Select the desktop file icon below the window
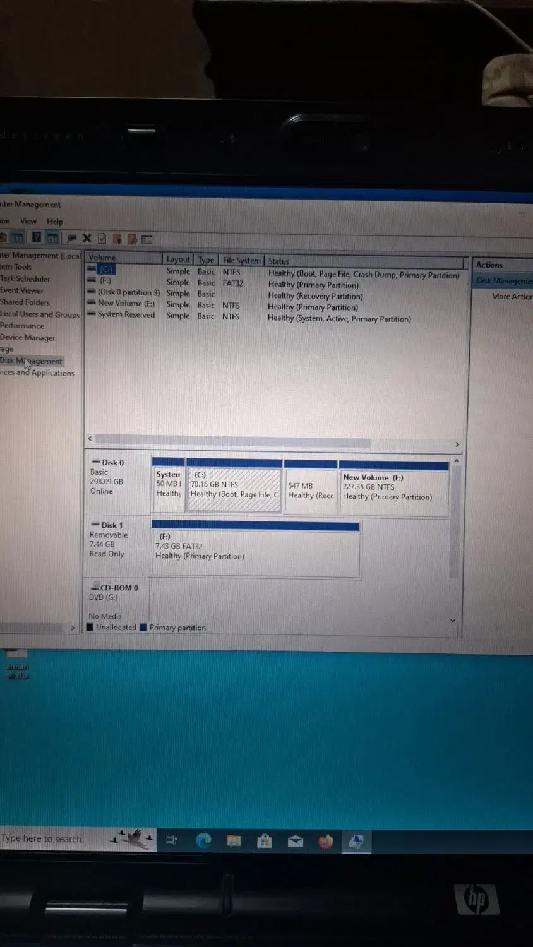The height and width of the screenshot is (947, 533). point(17,663)
